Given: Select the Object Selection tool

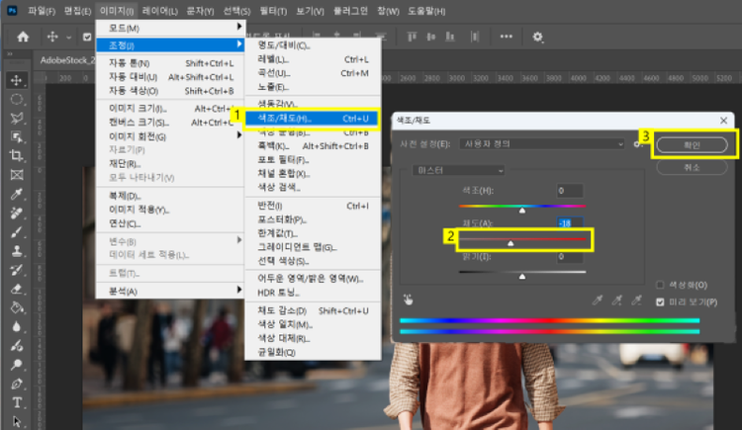Looking at the screenshot, I should tap(17, 136).
